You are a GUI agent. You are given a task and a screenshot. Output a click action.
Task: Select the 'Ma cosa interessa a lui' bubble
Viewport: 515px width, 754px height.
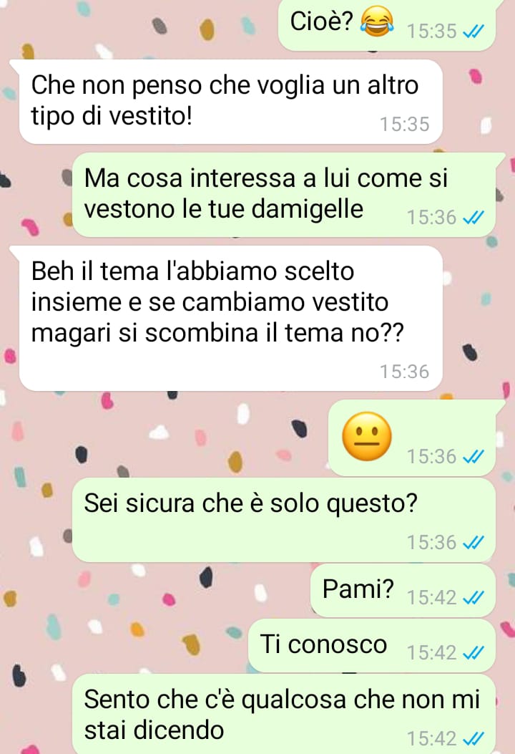pyautogui.click(x=284, y=195)
